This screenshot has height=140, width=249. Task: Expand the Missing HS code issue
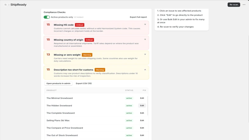tap(145, 25)
